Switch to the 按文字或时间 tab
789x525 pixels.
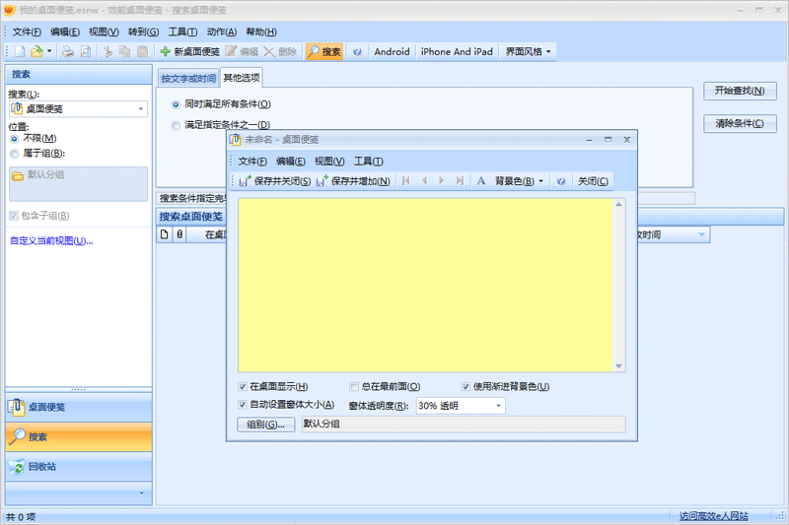tap(187, 77)
